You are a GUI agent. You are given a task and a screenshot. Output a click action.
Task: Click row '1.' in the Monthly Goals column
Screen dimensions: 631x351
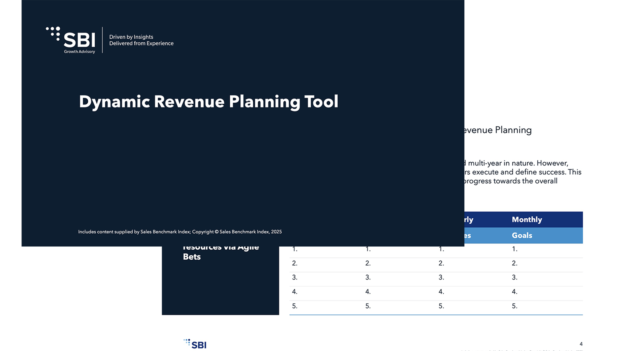[x=515, y=249]
